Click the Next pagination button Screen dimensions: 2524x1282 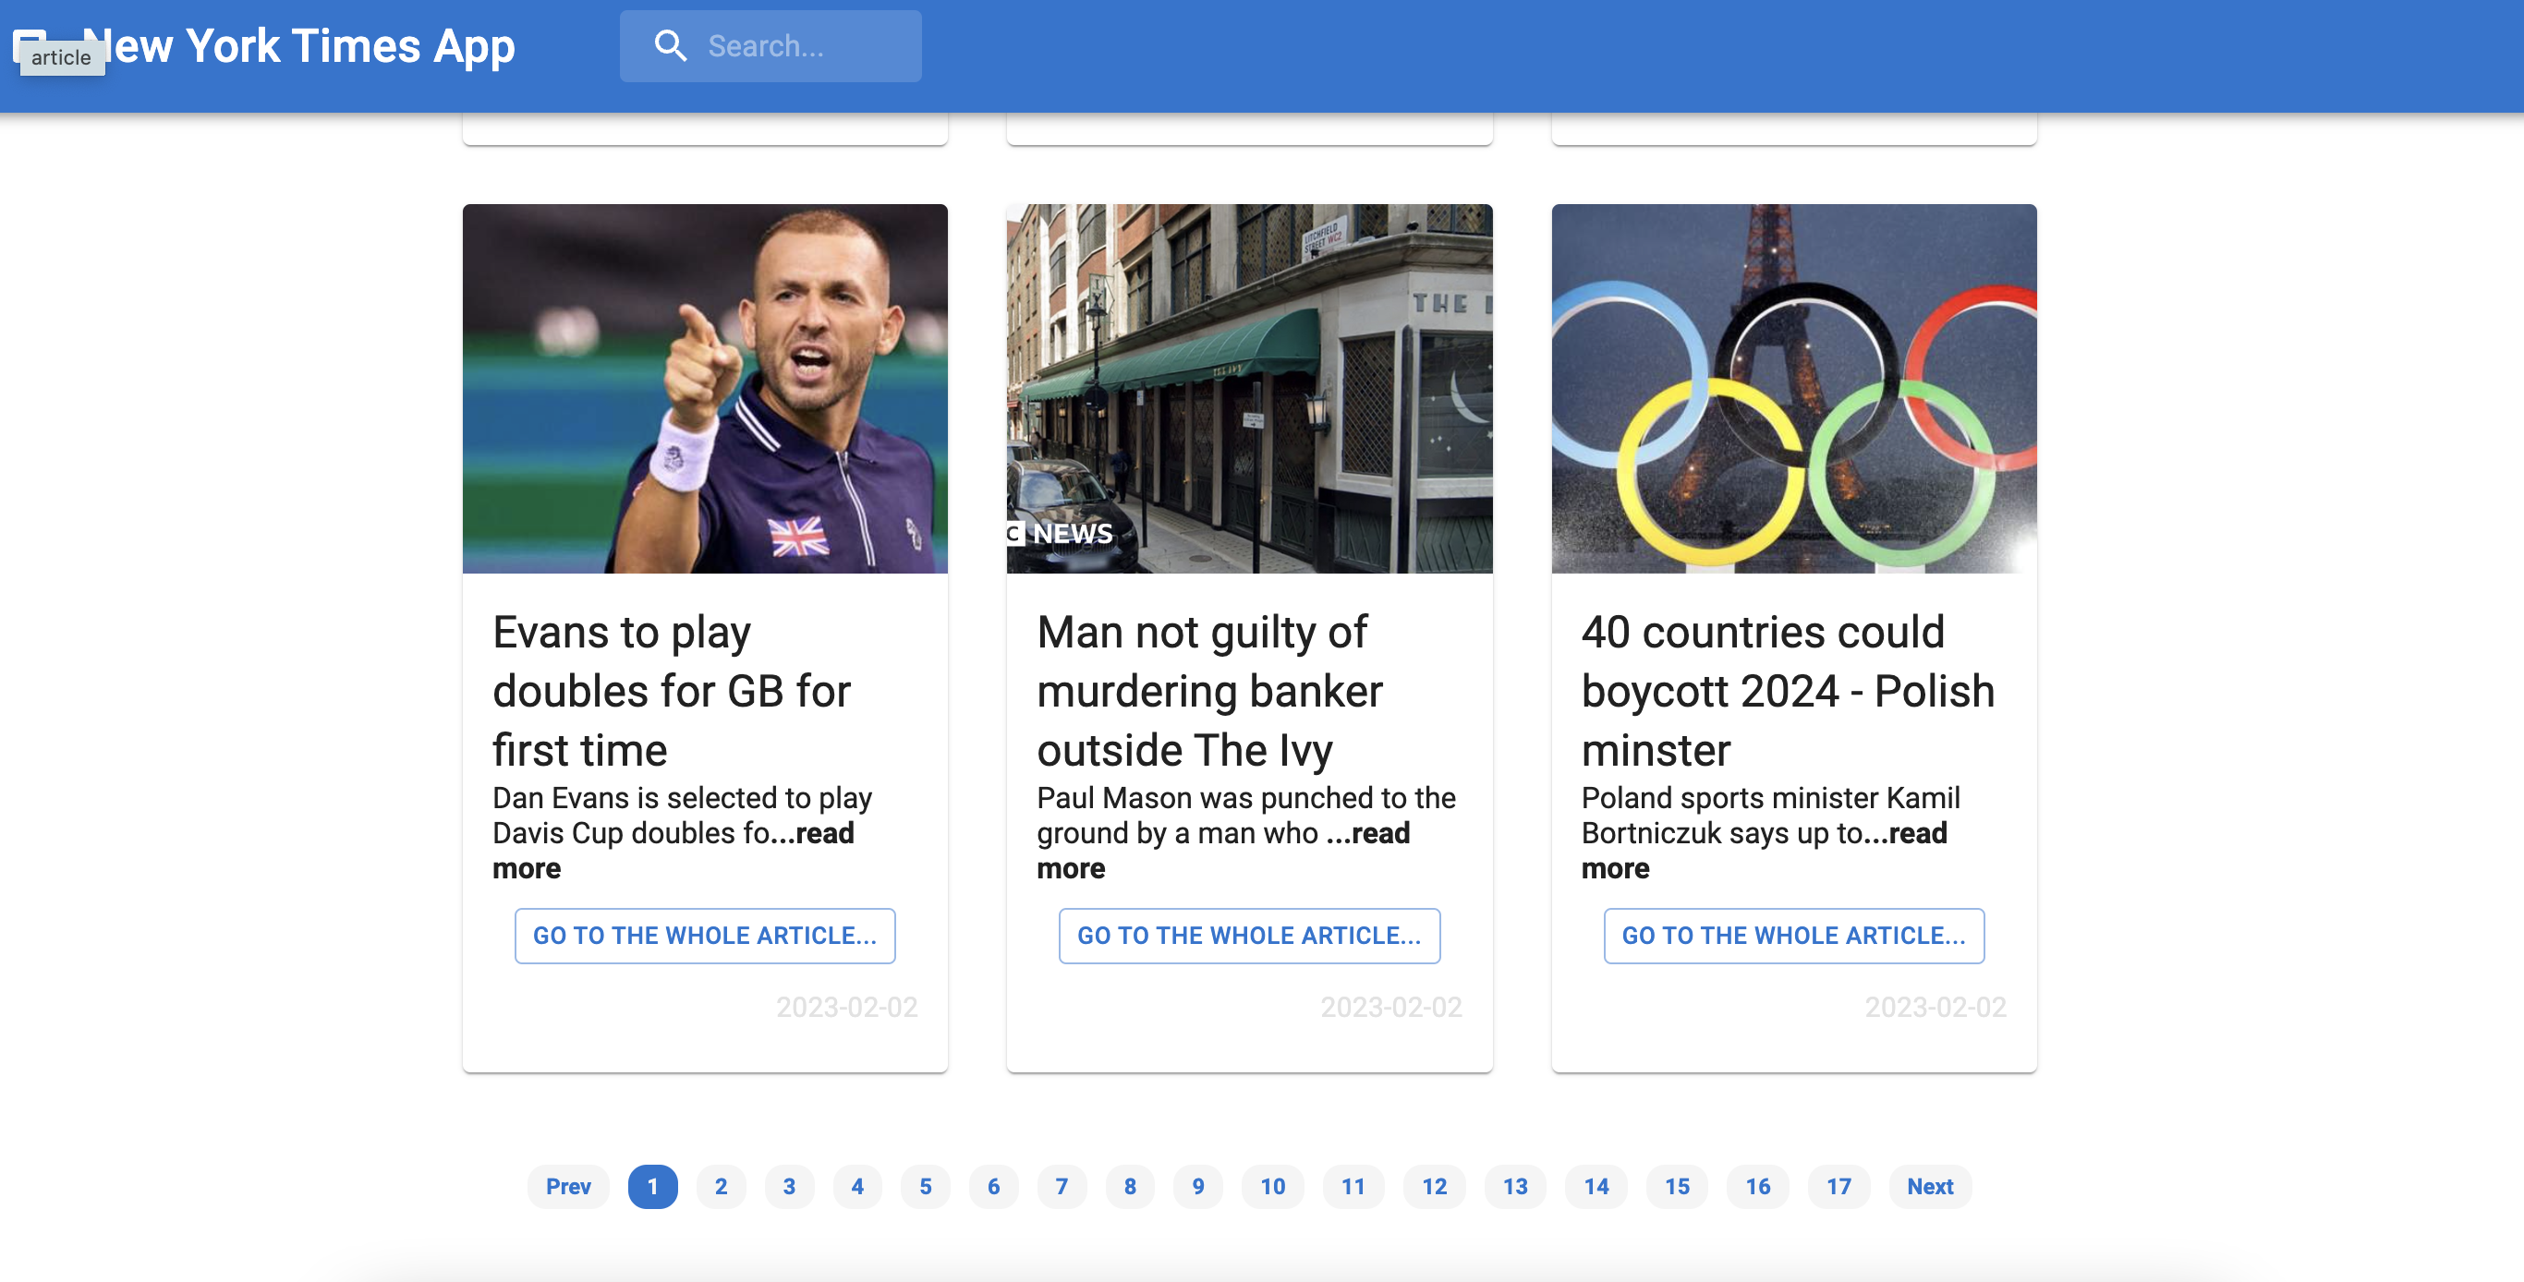point(1929,1186)
